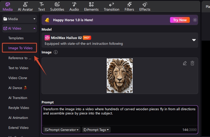Open the Audio music note tab
The image size is (210, 137).
74,4
